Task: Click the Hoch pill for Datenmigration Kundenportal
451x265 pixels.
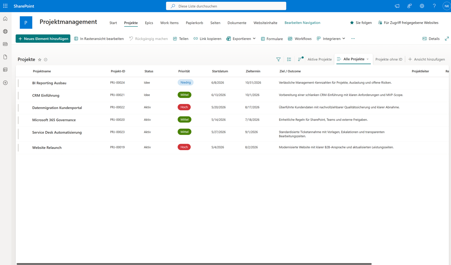Action: click(x=184, y=107)
